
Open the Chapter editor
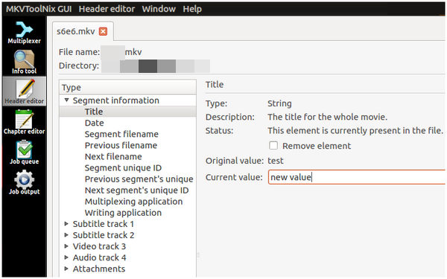(x=25, y=122)
